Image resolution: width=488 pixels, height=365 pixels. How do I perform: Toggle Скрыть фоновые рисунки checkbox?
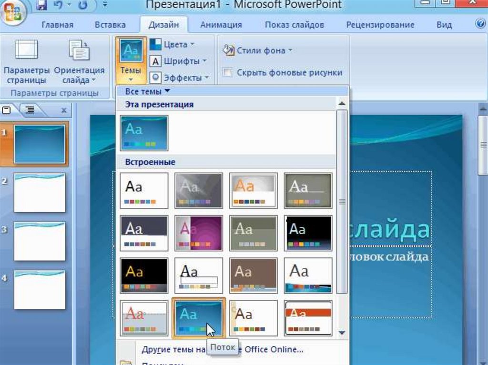[227, 72]
